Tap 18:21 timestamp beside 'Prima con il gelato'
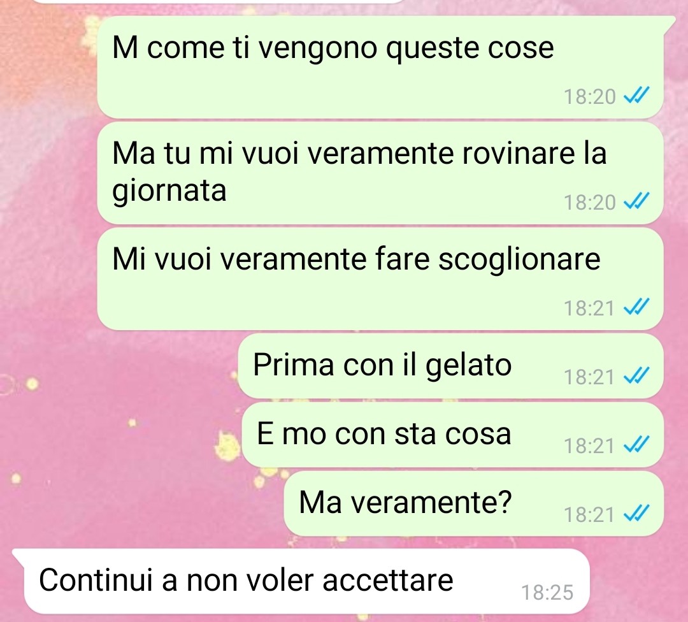 tap(589, 377)
